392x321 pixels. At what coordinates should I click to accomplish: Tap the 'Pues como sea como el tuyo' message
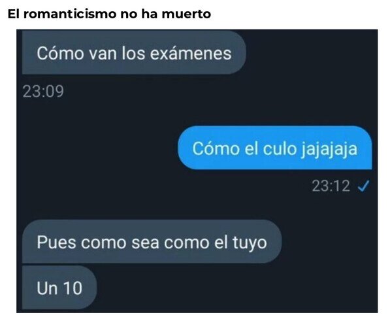152,241
